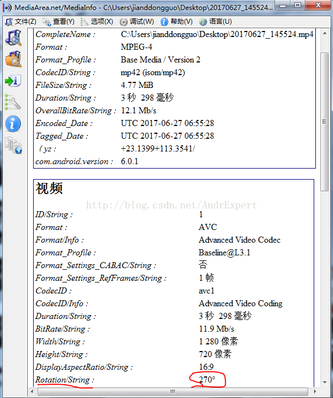This screenshot has width=333, height=398.
Task: Click the 'Format_Settings_CABAC/String :' label
Action: point(96,265)
